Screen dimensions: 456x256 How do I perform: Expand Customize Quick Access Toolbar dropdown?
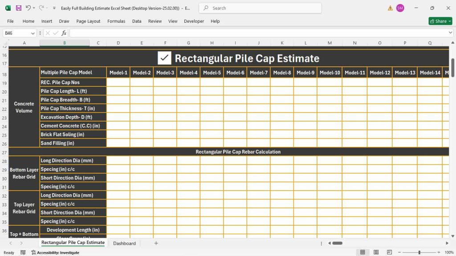point(54,8)
